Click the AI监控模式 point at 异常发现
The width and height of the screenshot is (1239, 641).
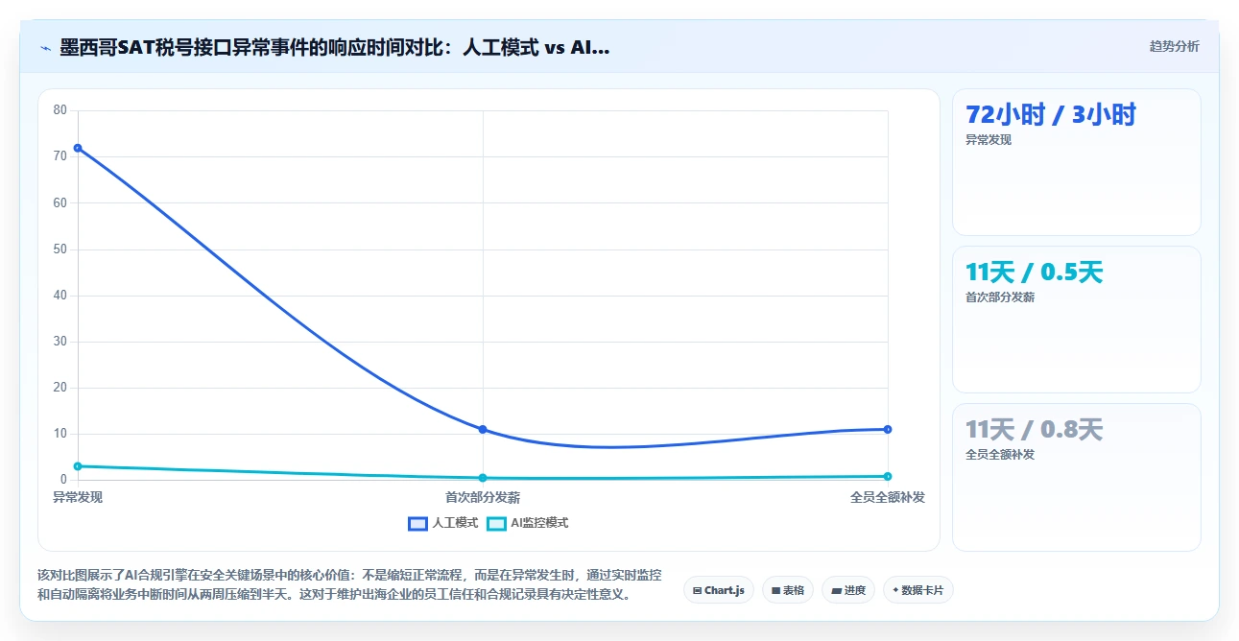point(78,466)
